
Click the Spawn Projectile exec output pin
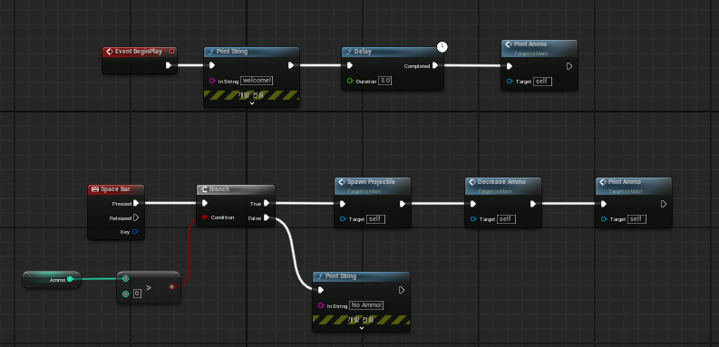pyautogui.click(x=403, y=204)
